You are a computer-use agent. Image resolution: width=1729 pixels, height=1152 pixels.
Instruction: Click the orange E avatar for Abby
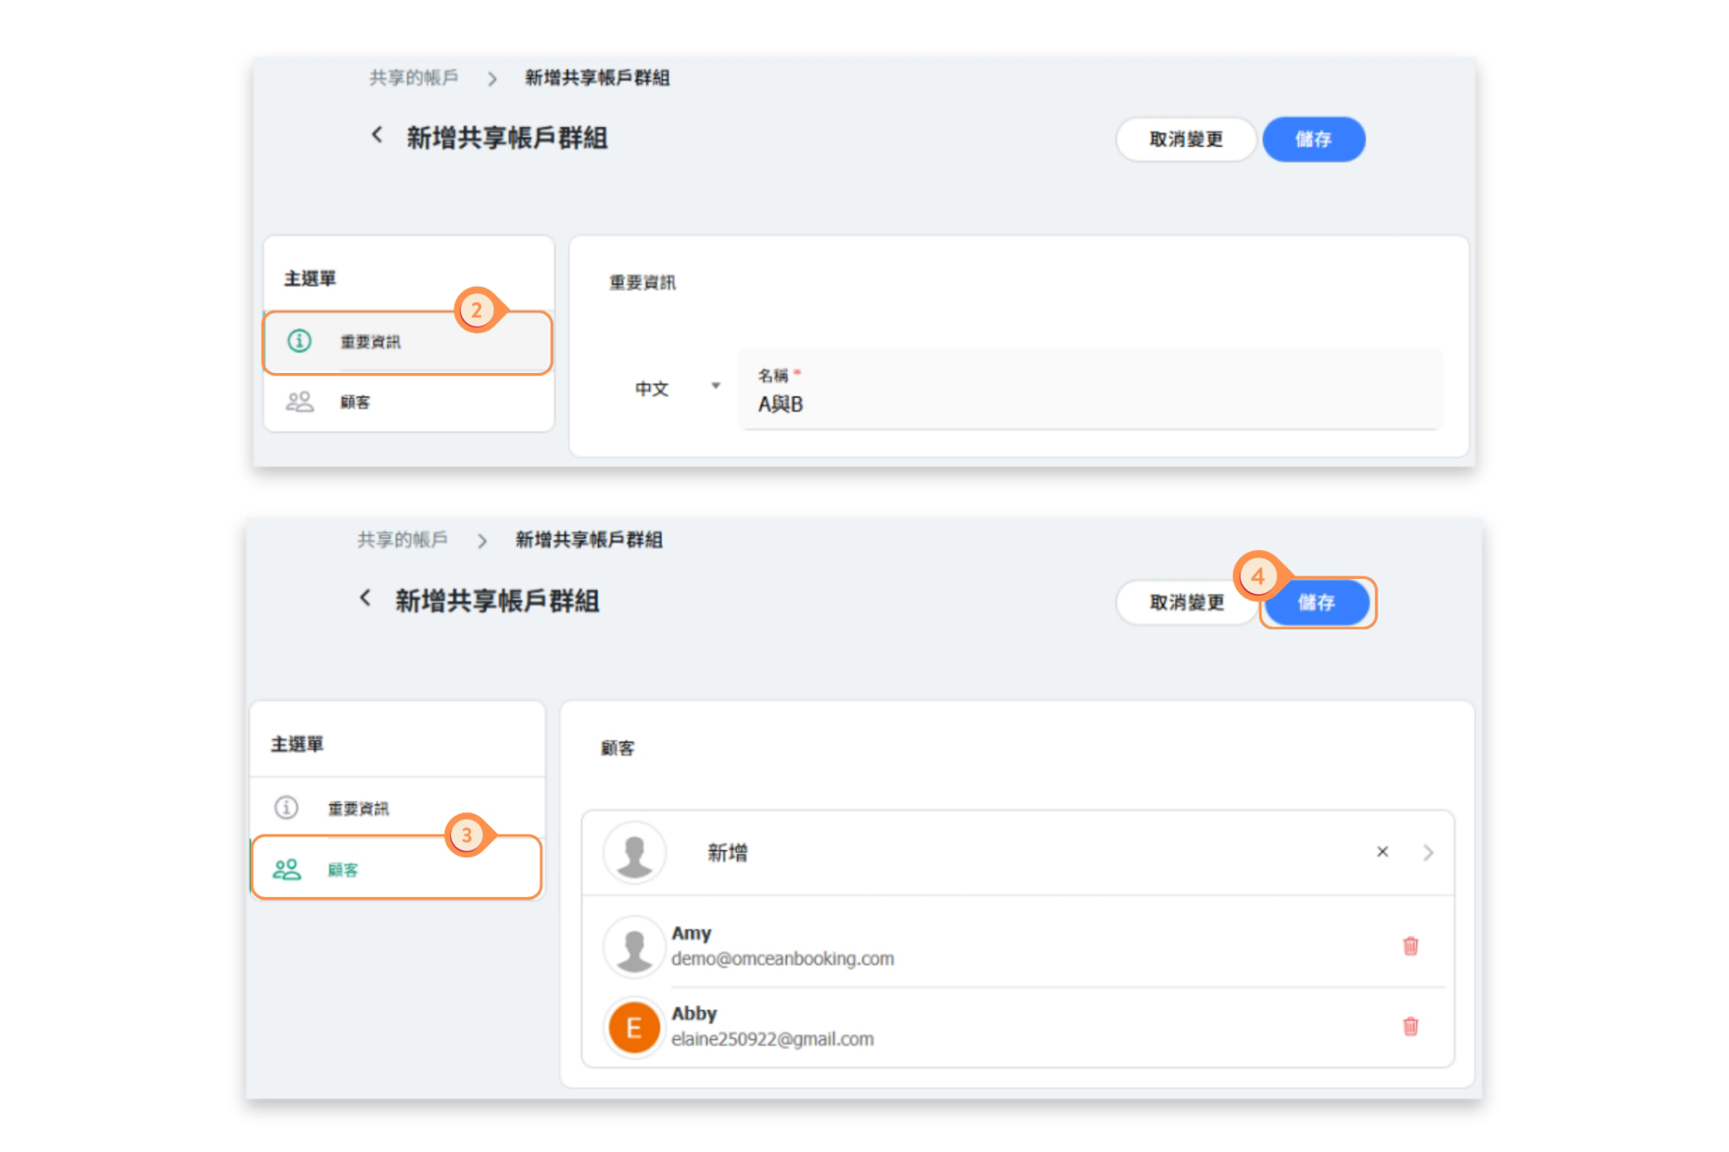[x=633, y=1027]
